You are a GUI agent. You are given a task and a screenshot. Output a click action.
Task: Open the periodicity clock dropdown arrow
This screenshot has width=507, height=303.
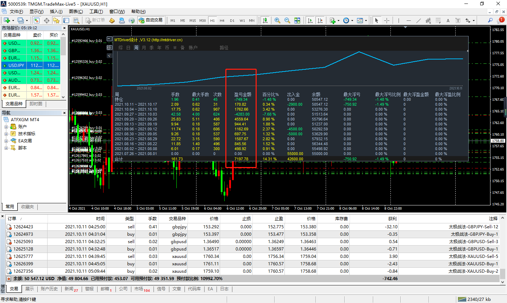pos(352,20)
